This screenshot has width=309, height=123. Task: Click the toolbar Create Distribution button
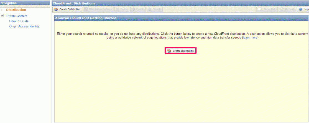(67, 9)
